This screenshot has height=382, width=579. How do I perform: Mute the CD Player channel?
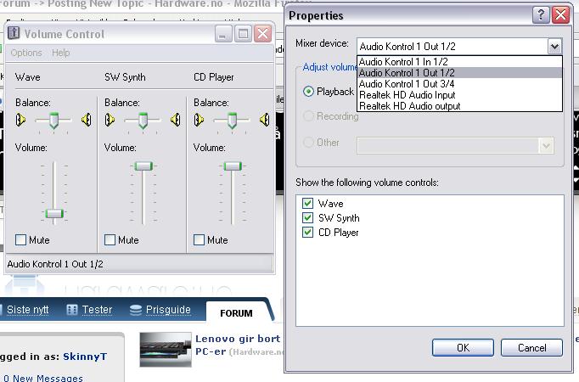coord(199,240)
